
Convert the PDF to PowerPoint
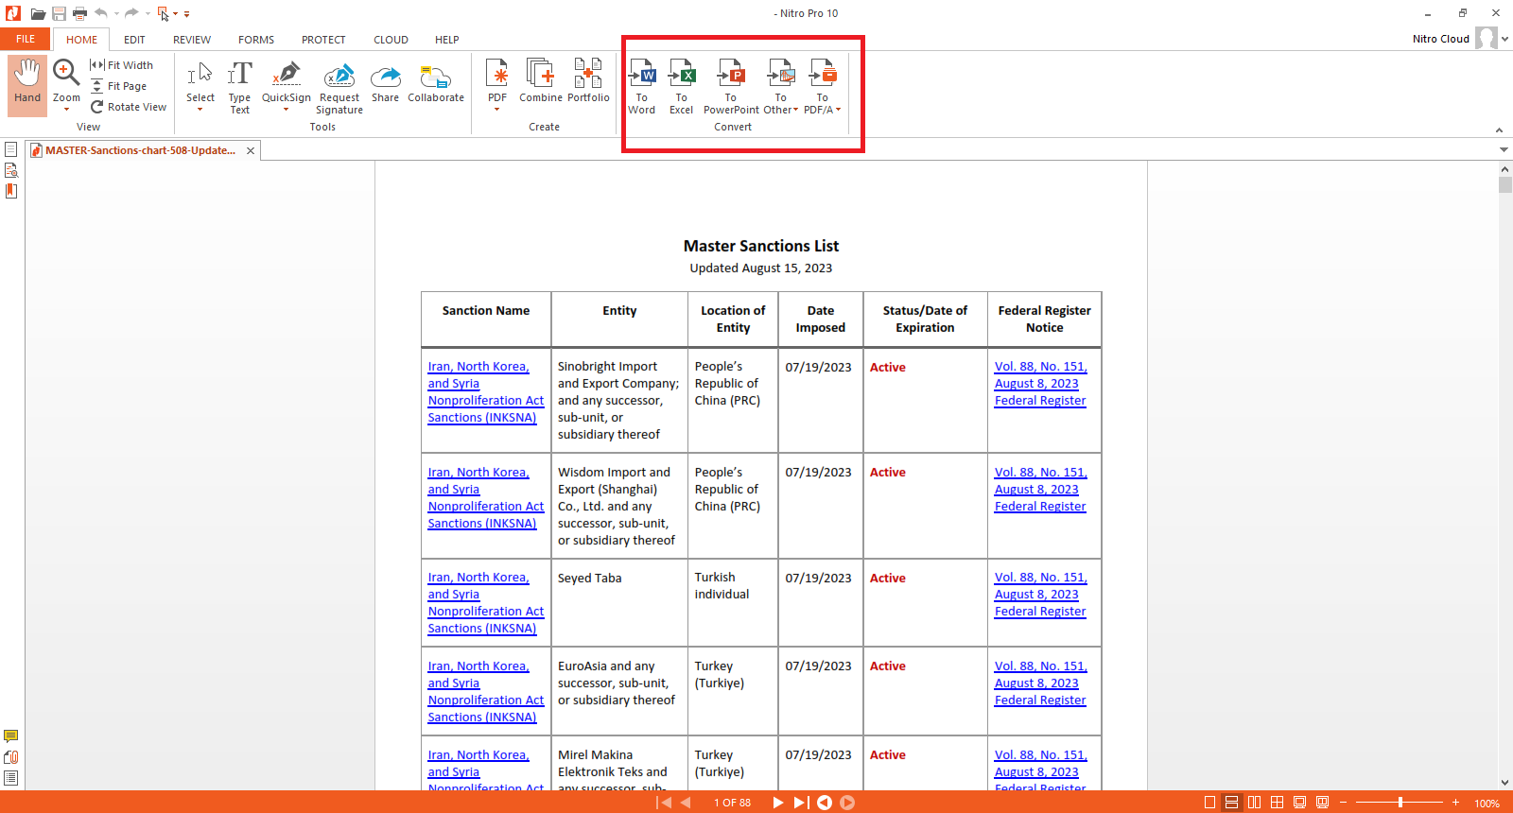click(x=731, y=87)
